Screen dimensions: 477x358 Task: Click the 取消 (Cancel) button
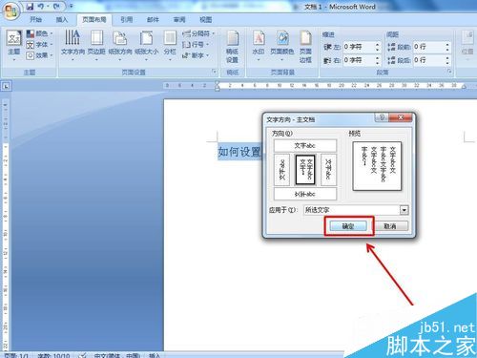pos(390,226)
